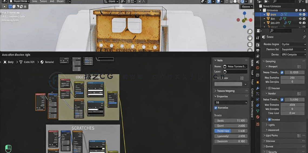Open the Physics properties tab icon
Viewport: 308px width, 153px height.
258,99
